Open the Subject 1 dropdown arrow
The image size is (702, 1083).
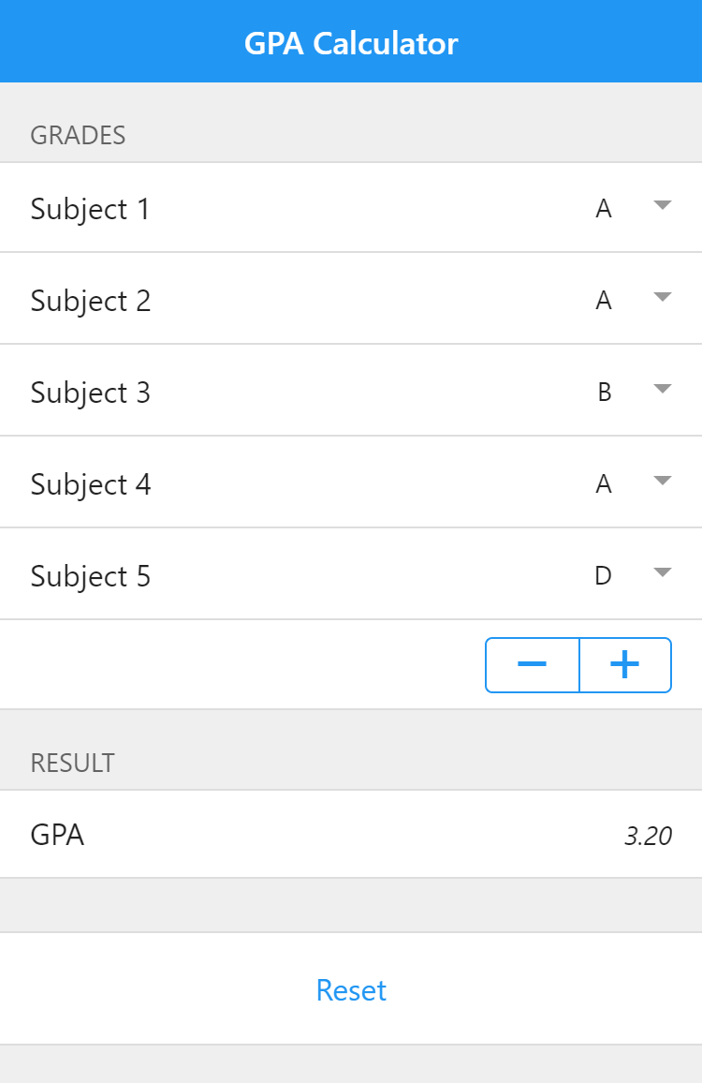[x=663, y=205]
